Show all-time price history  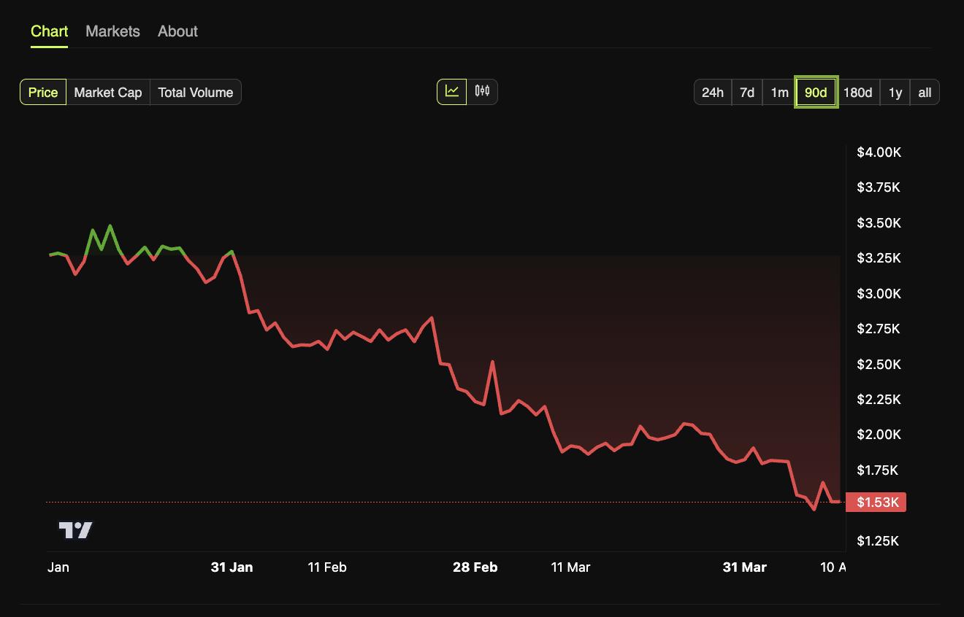(x=925, y=92)
